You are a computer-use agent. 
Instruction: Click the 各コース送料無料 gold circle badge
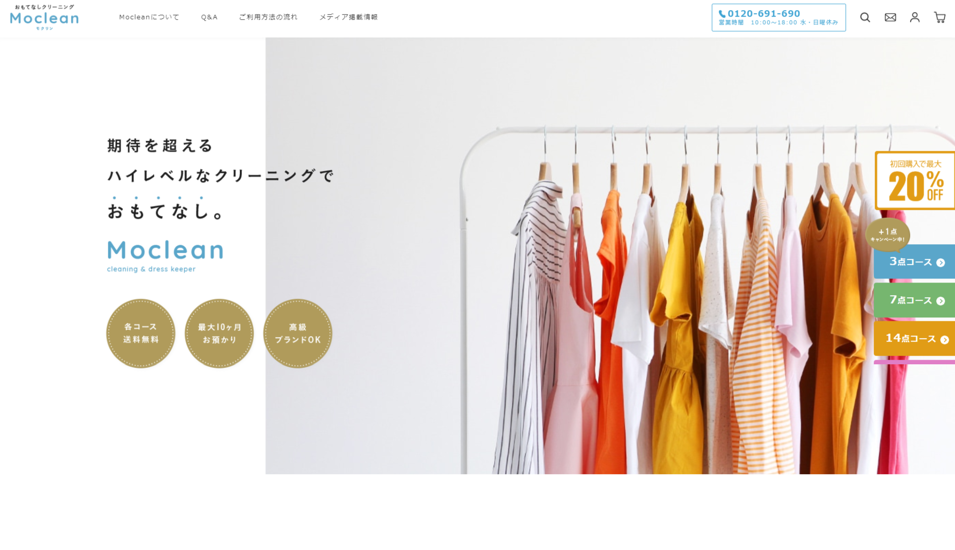point(141,334)
